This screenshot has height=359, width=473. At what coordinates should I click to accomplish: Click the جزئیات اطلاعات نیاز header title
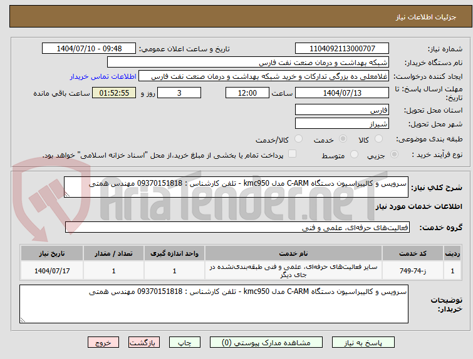click(425, 17)
